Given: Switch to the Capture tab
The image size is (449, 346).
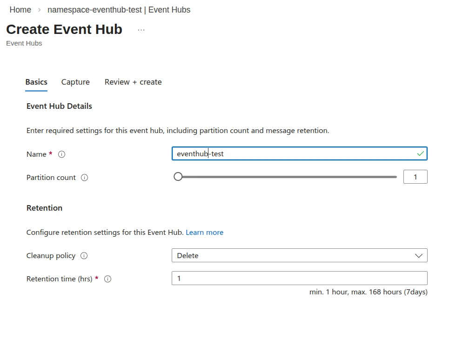Looking at the screenshot, I should coord(75,82).
